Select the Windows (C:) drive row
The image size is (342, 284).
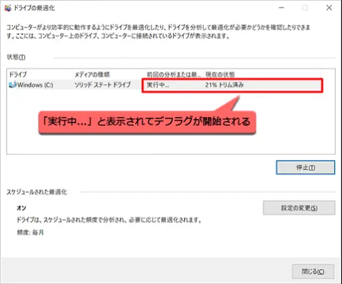click(164, 85)
